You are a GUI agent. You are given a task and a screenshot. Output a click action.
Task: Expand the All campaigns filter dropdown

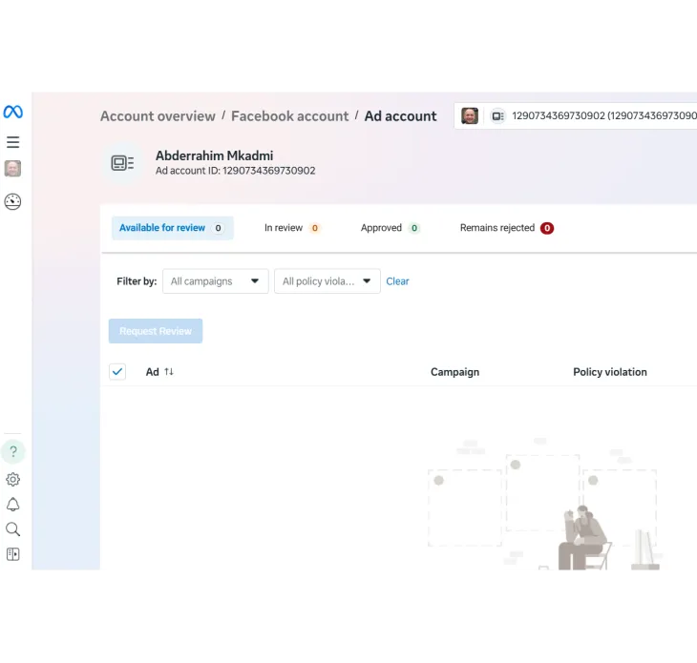[215, 281]
